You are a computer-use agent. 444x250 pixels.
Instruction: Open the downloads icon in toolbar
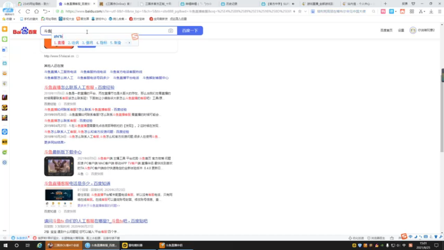(x=431, y=12)
